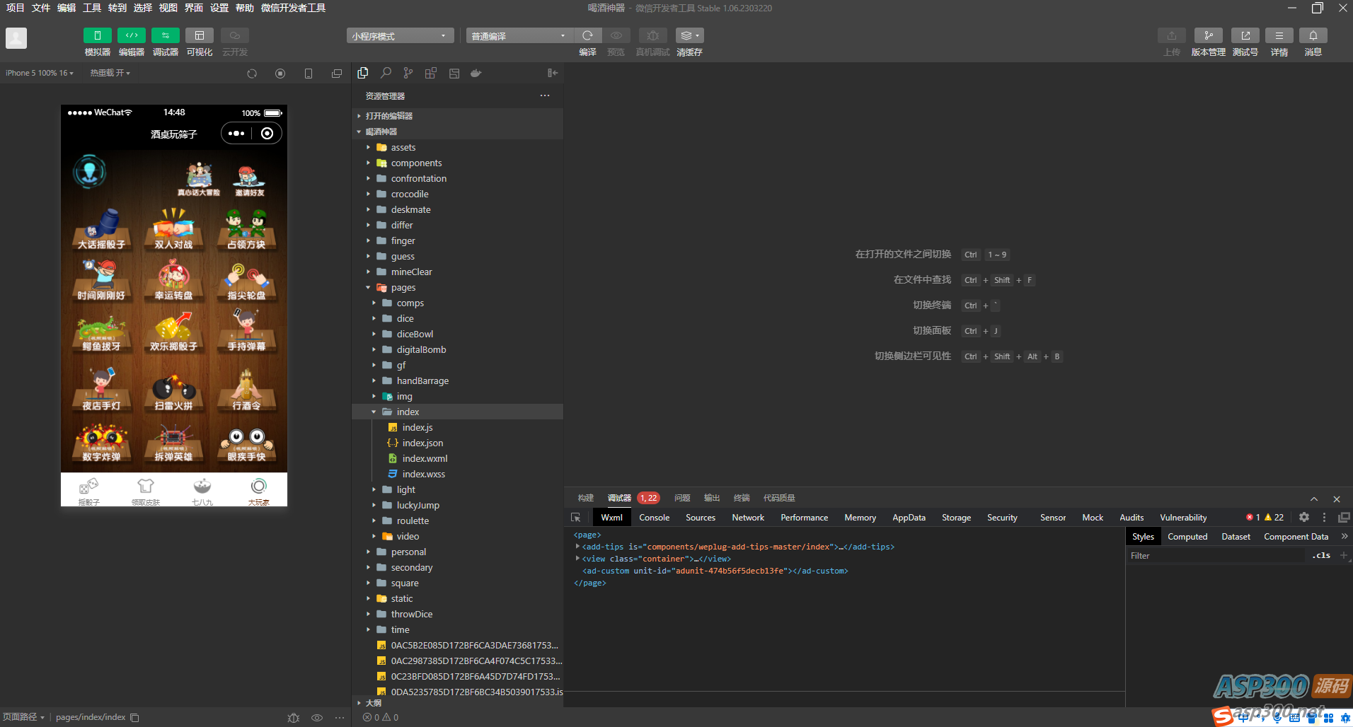
Task: Expand the assets folder in the explorer
Action: [x=403, y=148]
